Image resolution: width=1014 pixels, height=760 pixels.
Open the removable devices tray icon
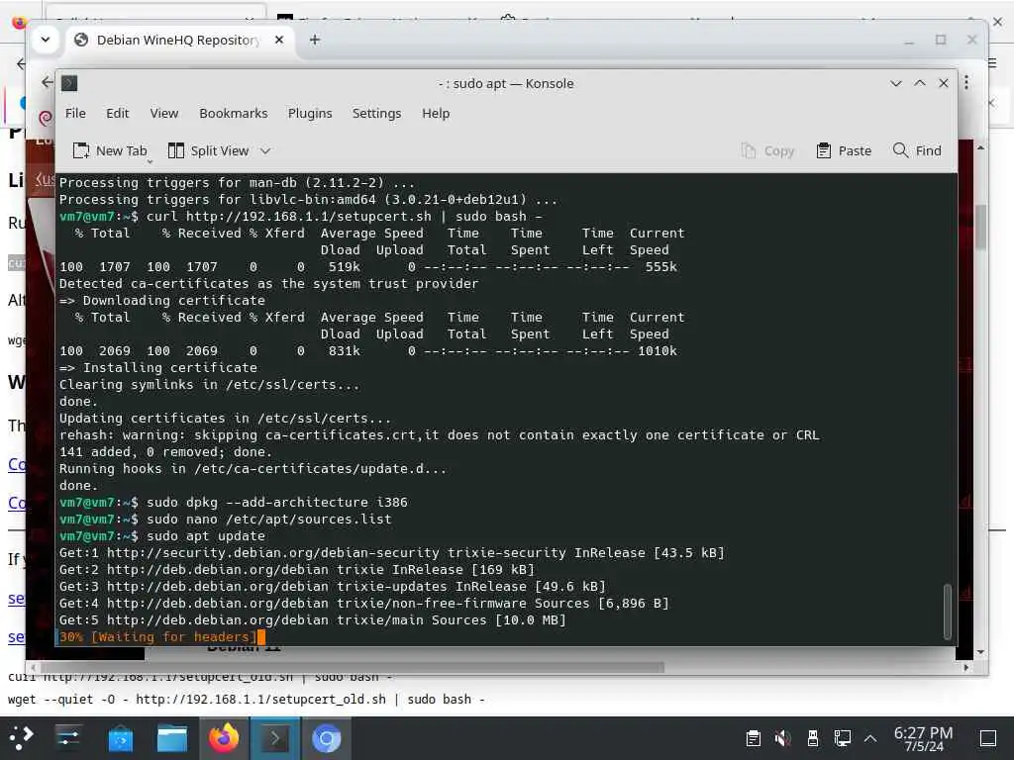tap(813, 738)
